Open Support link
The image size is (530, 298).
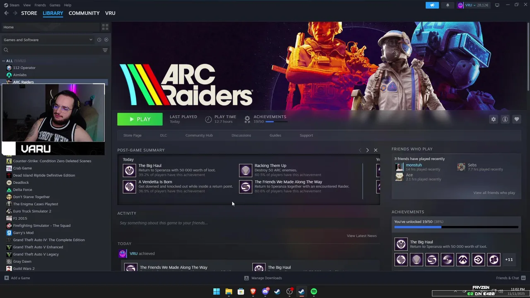[x=306, y=135]
